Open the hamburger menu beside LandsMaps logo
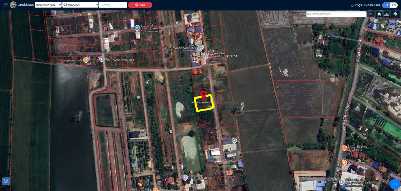Image resolution: width=401 pixels, height=191 pixels. (x=5, y=5)
